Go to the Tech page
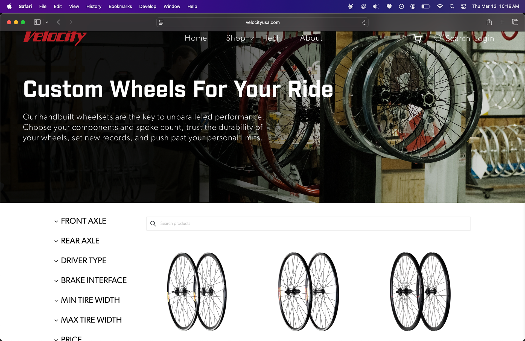This screenshot has height=341, width=525. click(272, 38)
